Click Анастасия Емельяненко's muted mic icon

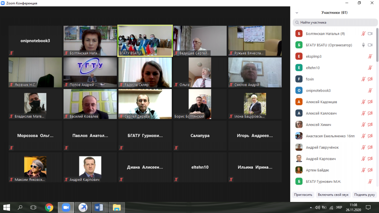click(x=363, y=136)
